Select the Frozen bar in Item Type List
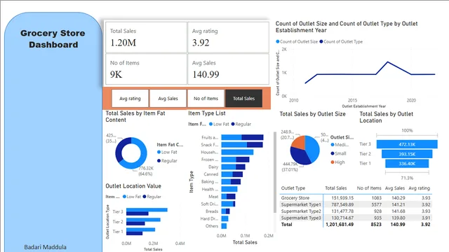 [x=235, y=160]
